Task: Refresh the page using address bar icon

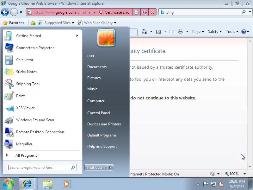Action: tap(145, 12)
